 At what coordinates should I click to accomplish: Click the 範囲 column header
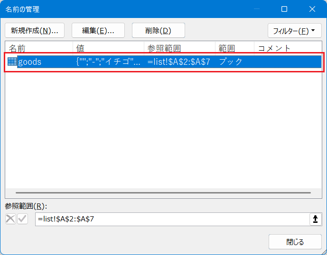[x=234, y=48]
